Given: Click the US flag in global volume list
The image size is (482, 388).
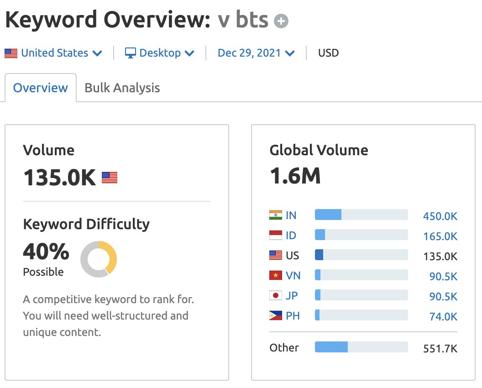Looking at the screenshot, I should pyautogui.click(x=275, y=255).
